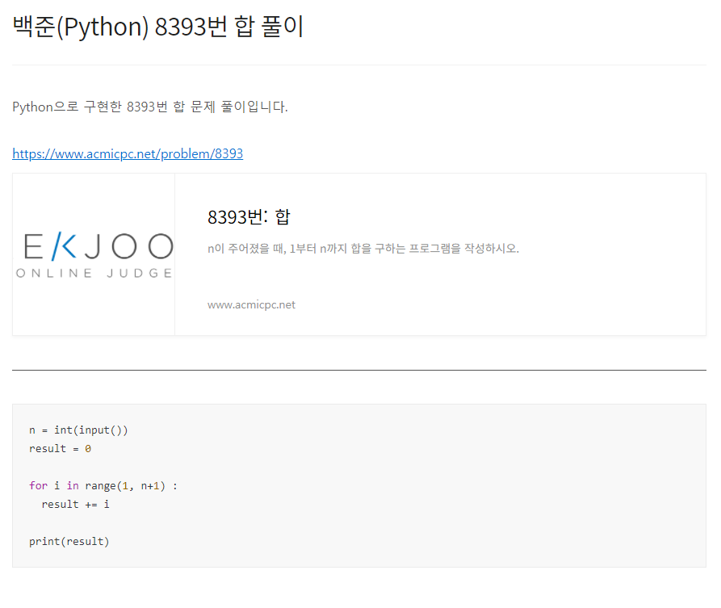Click the card description starting 'n이 주어졌을 때'
This screenshot has height=608, width=721.
[x=363, y=249]
